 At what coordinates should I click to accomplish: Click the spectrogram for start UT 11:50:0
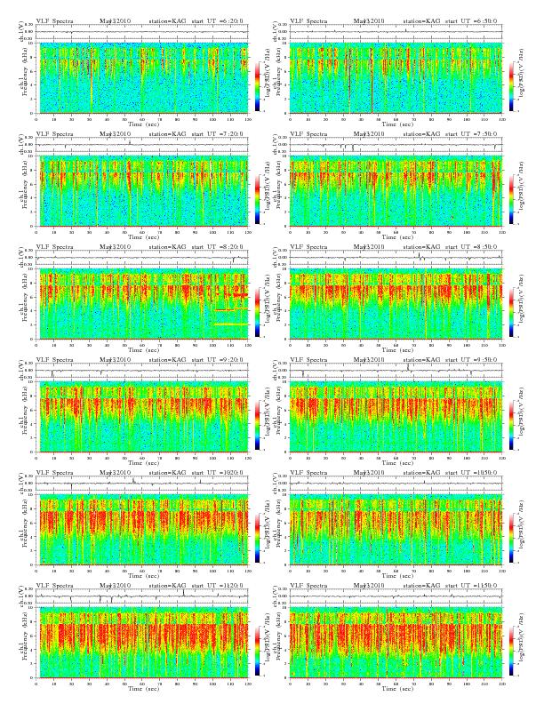click(396, 643)
